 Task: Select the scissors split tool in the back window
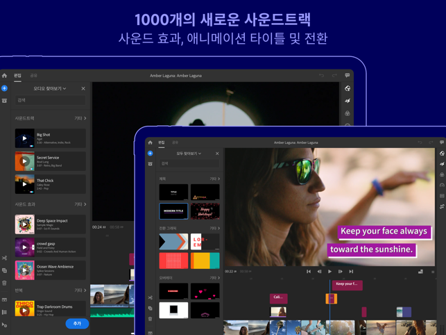[4, 258]
